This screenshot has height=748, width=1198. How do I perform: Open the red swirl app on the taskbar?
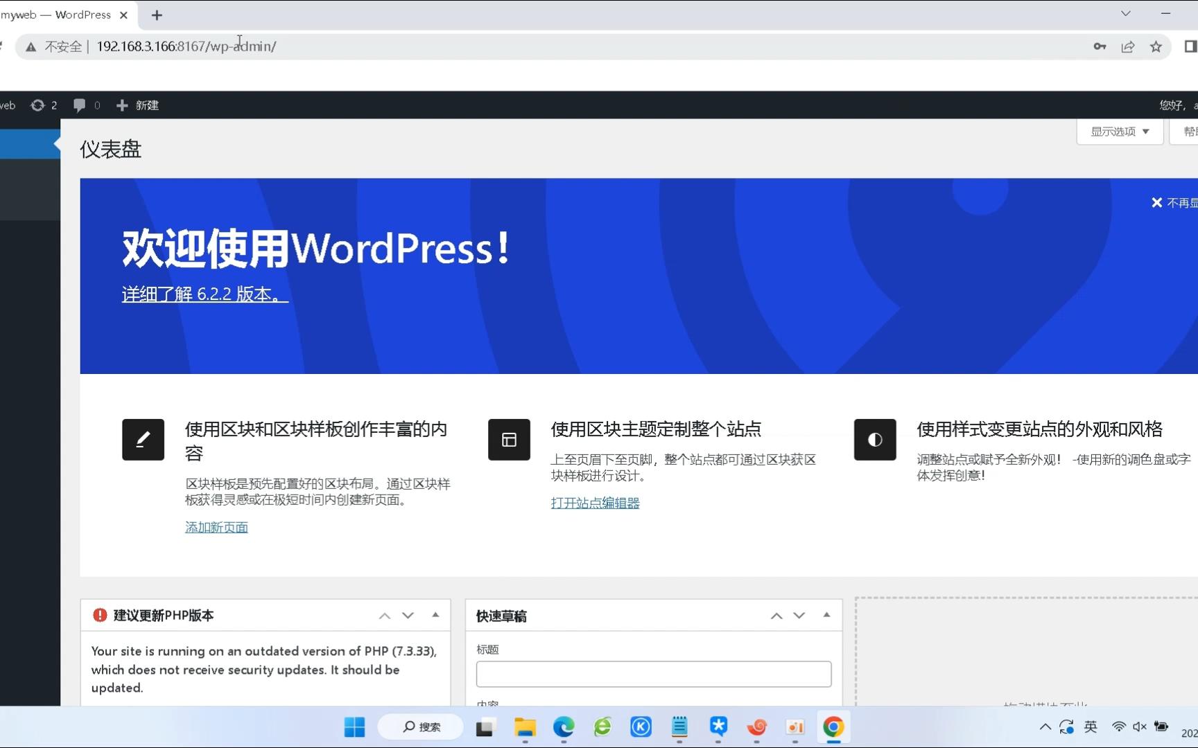[756, 727]
